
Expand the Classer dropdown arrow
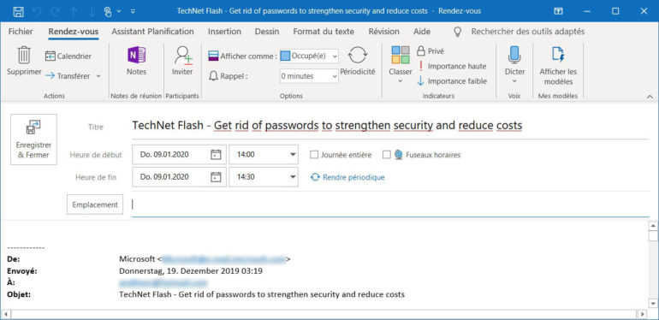point(401,80)
